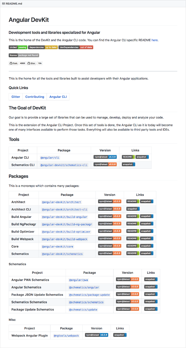186x348 pixels.
Task: Click README badge in Build Optimizer row
Action: [133, 231]
